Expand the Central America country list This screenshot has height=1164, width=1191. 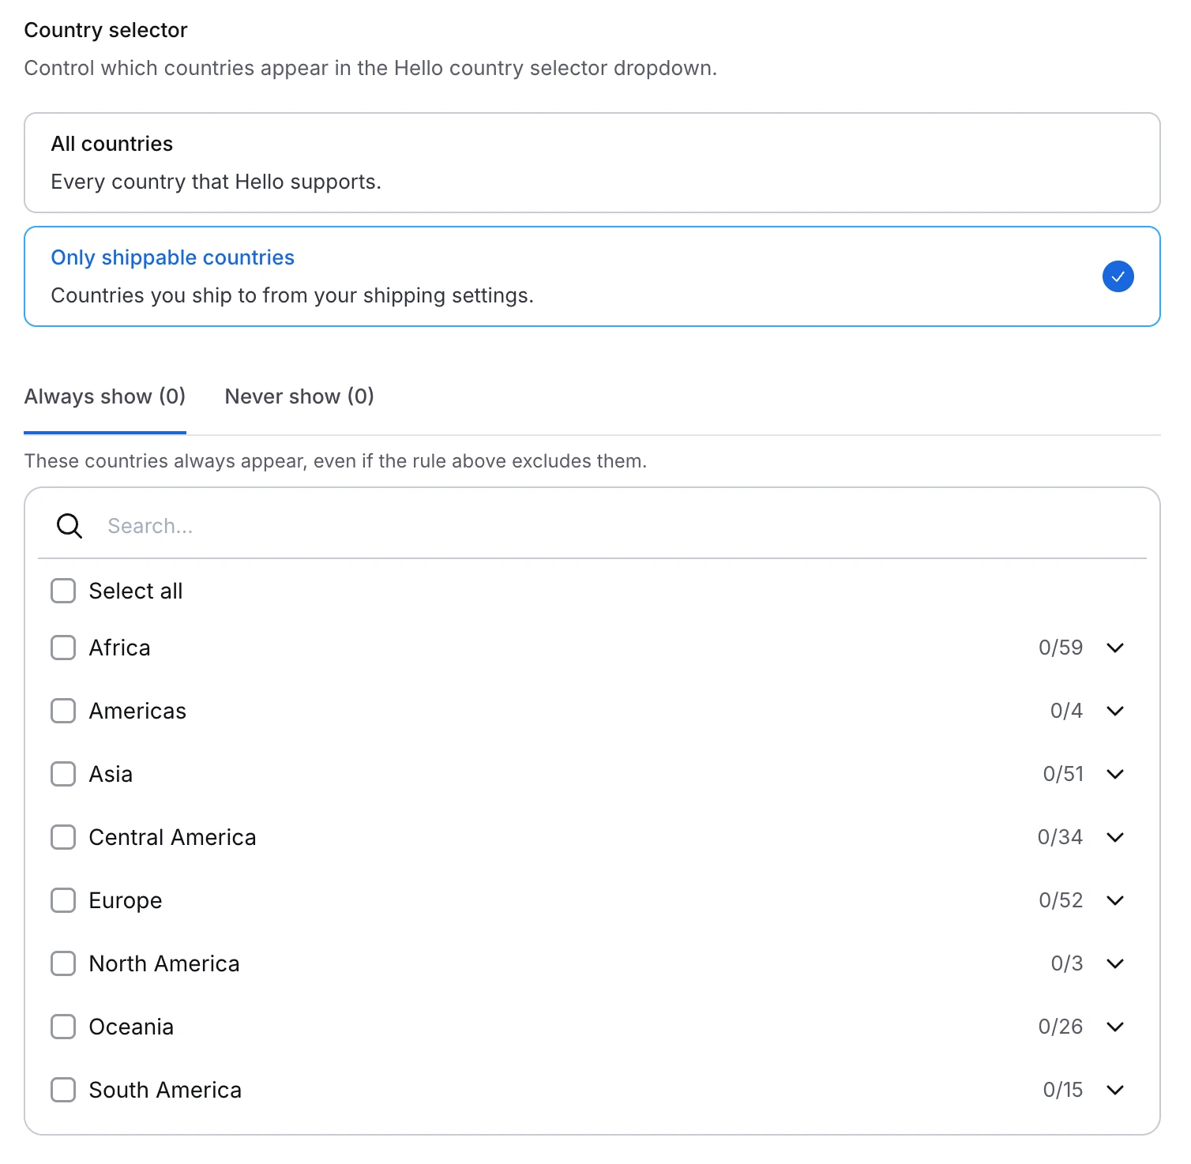(x=1115, y=837)
